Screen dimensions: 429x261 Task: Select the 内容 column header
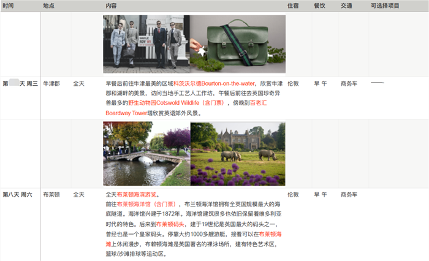tap(111, 6)
